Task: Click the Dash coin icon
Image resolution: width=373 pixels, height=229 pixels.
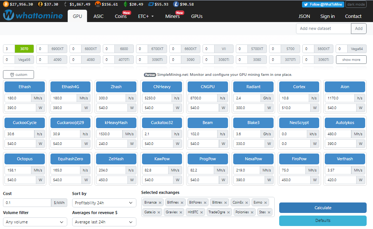Action: pyautogui.click(x=151, y=4)
